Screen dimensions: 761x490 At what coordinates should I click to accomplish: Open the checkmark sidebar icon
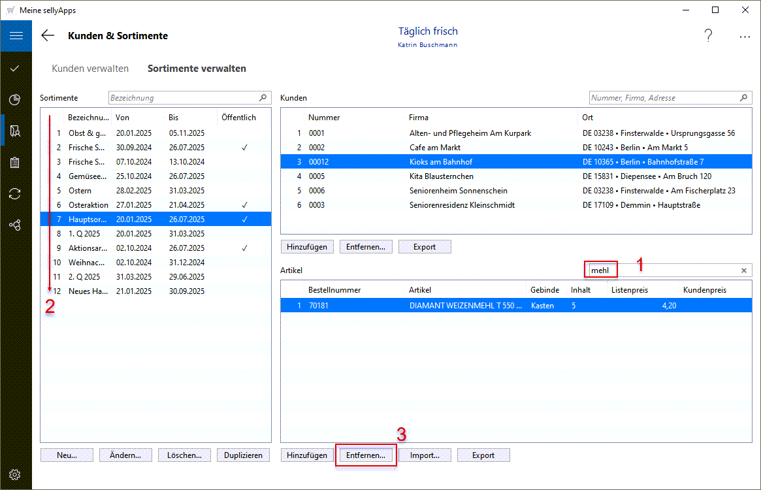[16, 68]
